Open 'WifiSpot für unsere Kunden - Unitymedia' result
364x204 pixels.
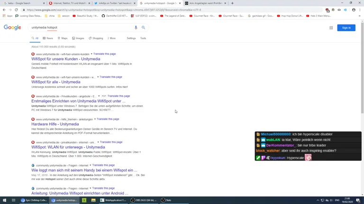click(66, 59)
